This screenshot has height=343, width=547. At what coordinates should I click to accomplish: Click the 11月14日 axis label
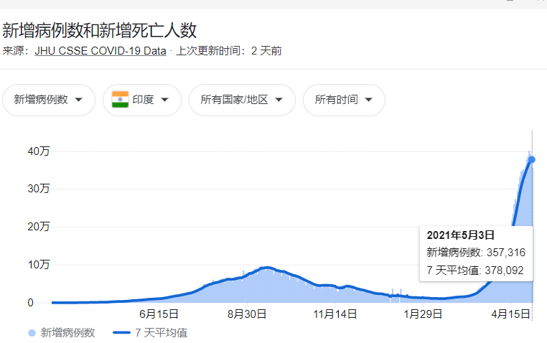coord(335,314)
